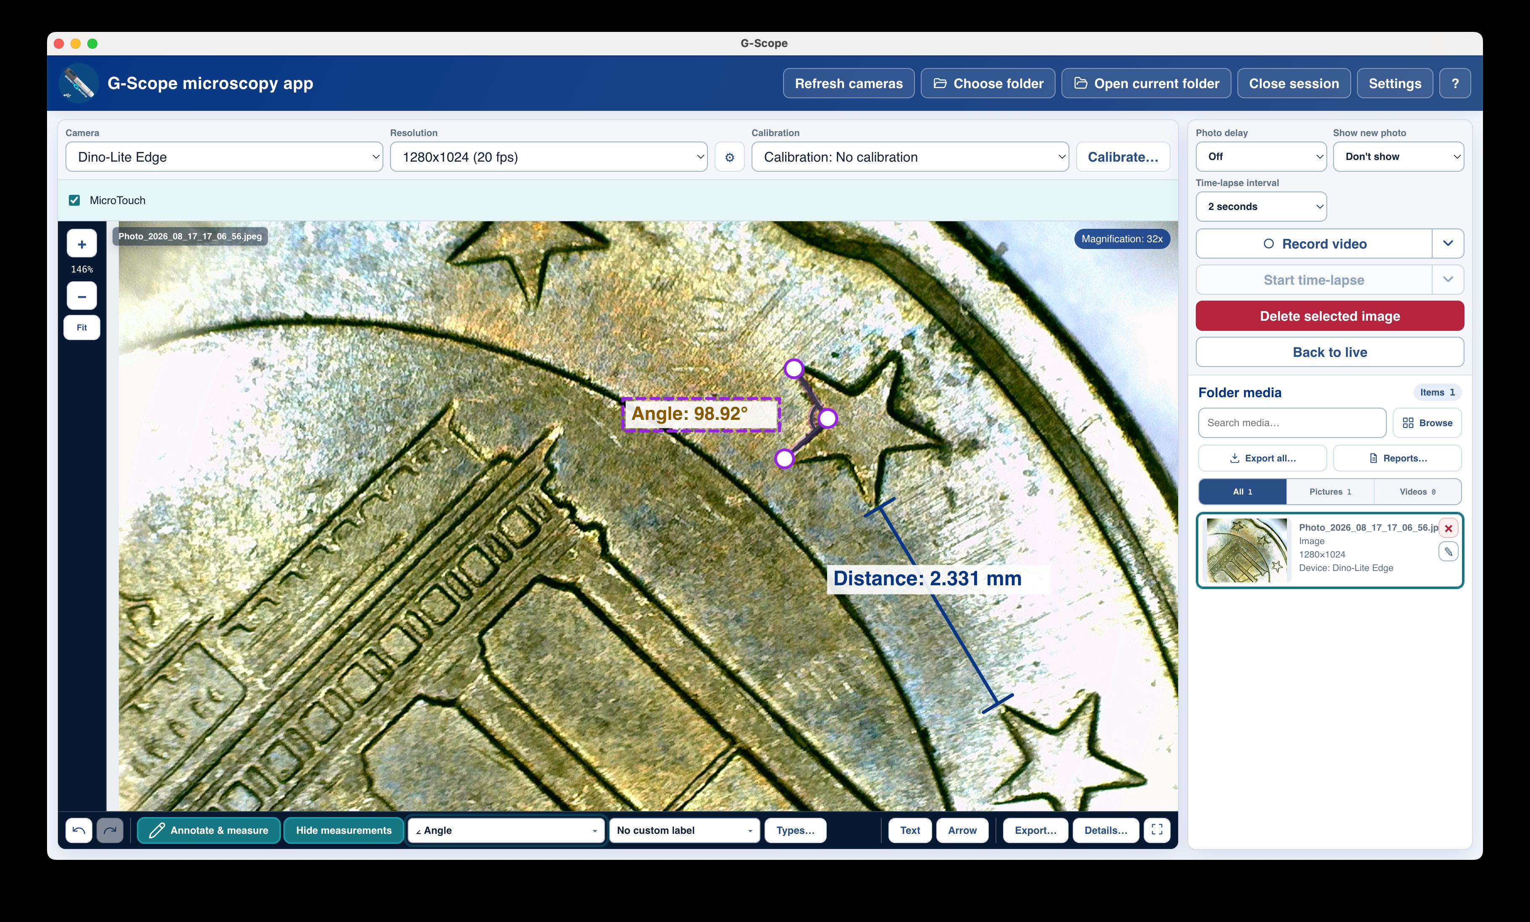Toggle the MicroTouch checkbox
This screenshot has height=922, width=1530.
[x=74, y=201]
